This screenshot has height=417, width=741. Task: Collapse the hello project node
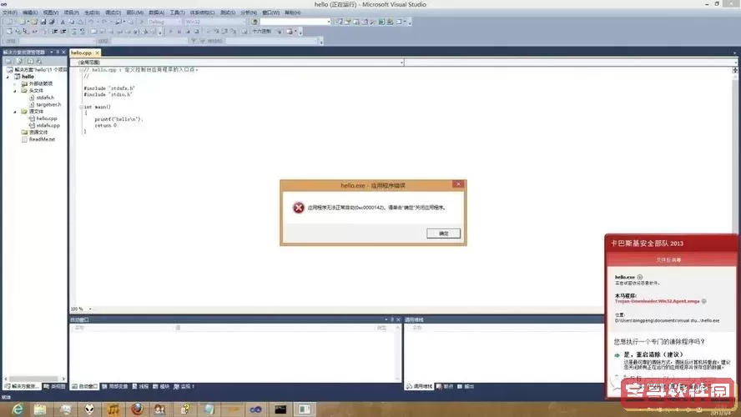pyautogui.click(x=8, y=77)
